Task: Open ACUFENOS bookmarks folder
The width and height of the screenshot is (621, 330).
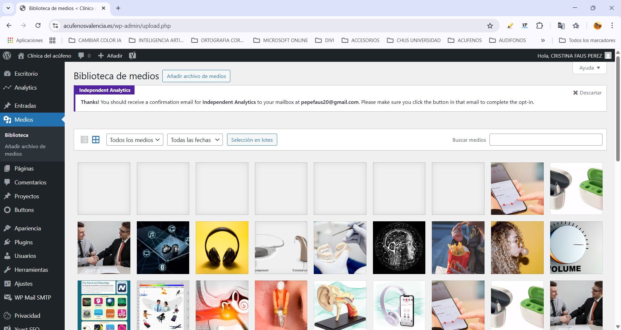Action: pyautogui.click(x=465, y=40)
